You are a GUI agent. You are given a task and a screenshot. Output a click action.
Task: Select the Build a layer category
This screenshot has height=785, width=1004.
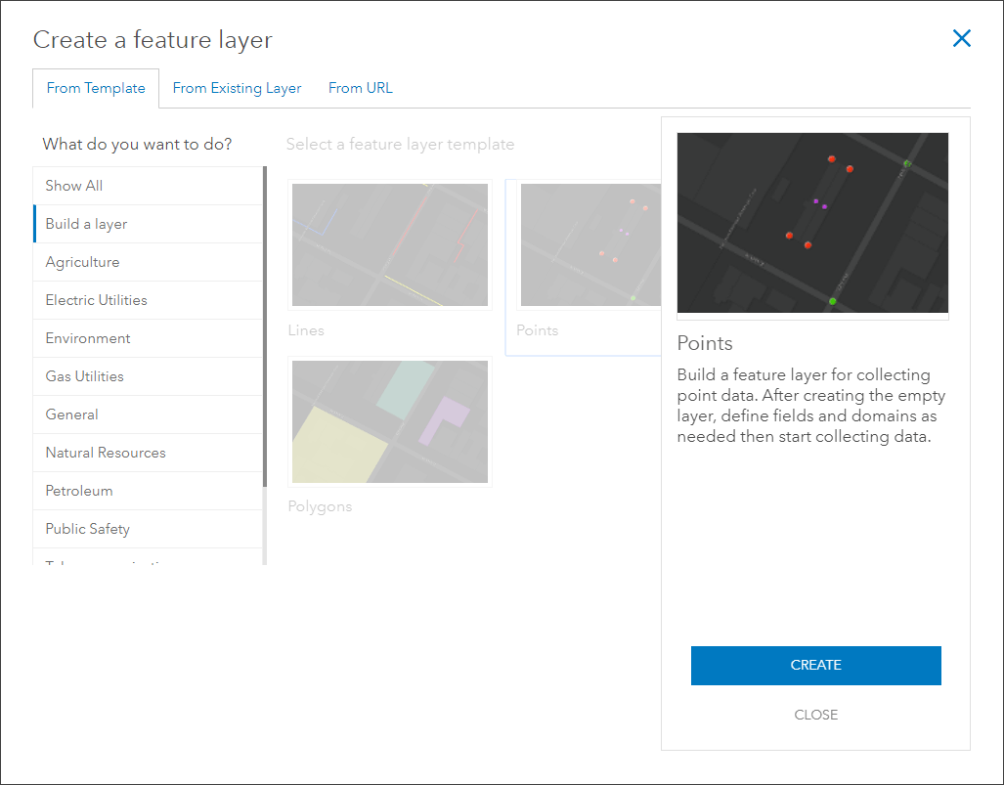tap(86, 224)
